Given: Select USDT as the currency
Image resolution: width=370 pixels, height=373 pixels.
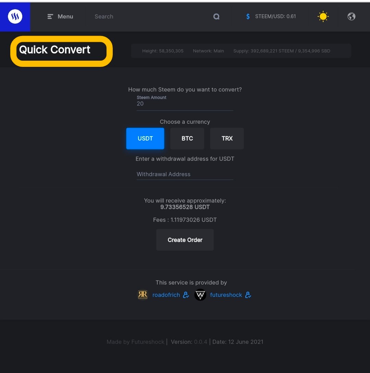Looking at the screenshot, I should [x=145, y=139].
